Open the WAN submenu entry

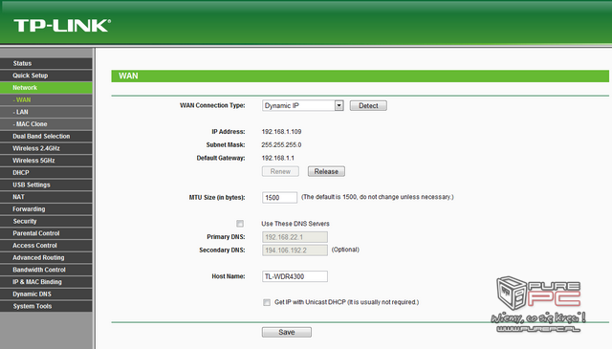[46, 99]
